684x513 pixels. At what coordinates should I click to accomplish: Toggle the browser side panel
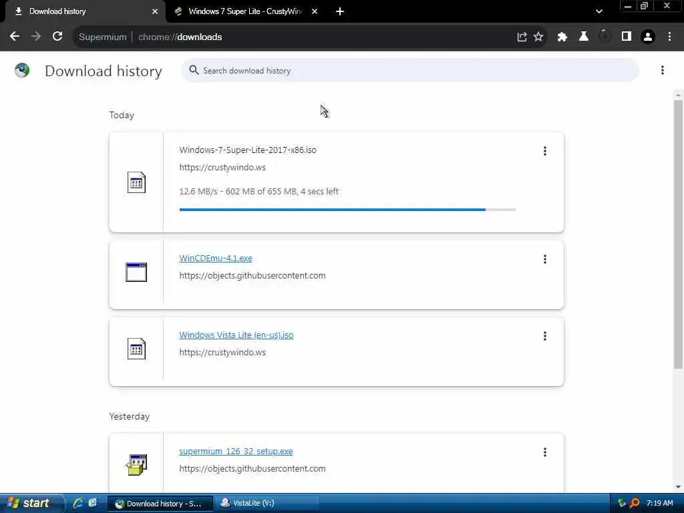[627, 37]
